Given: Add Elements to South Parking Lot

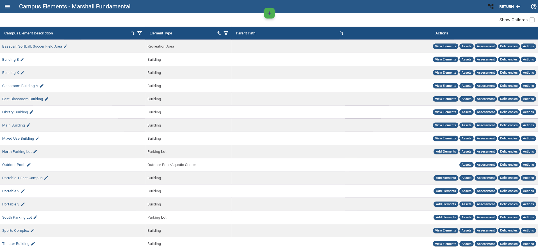Looking at the screenshot, I should pyautogui.click(x=446, y=217).
